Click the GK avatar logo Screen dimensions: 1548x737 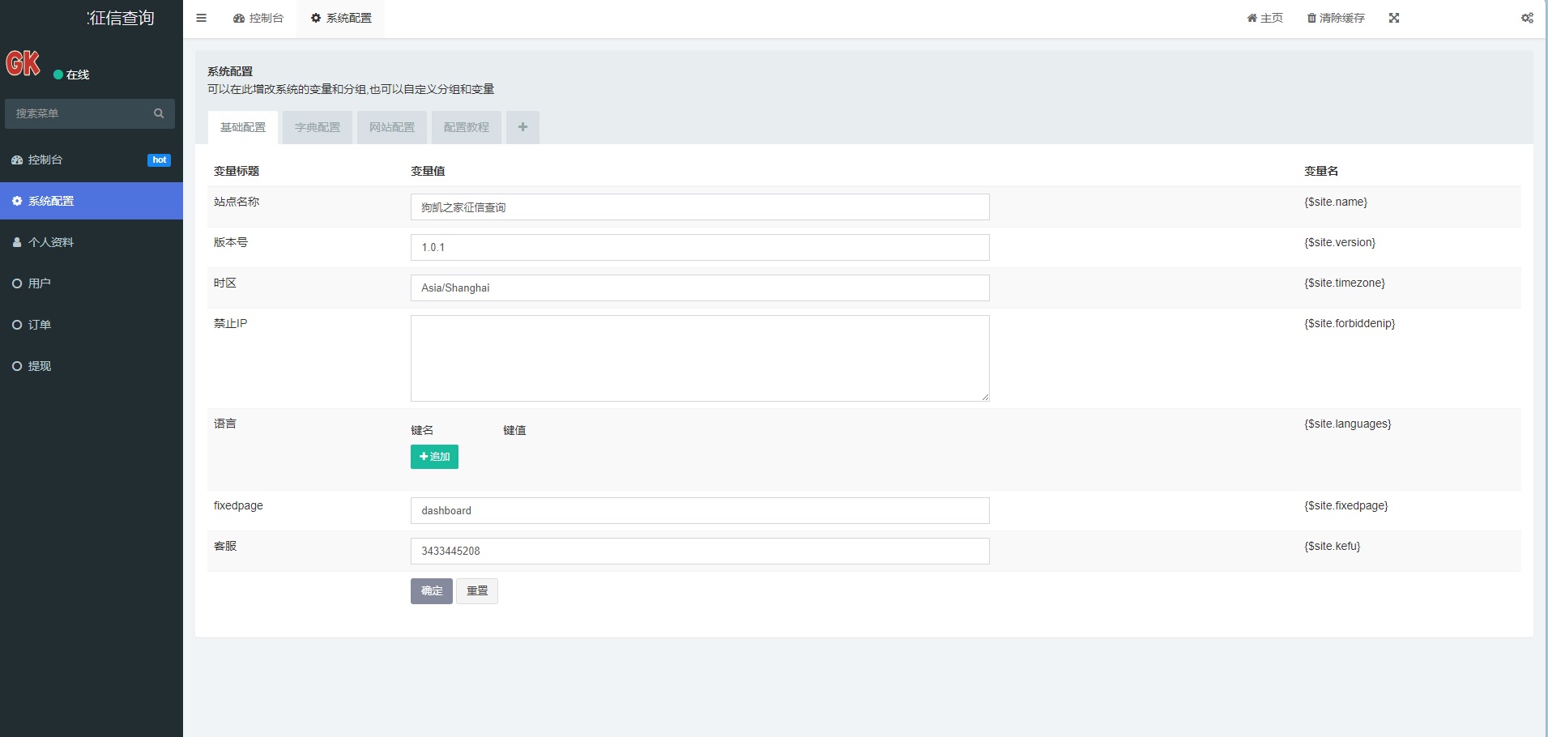(x=23, y=63)
